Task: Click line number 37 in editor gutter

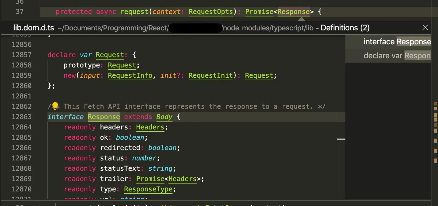Action: point(19,12)
